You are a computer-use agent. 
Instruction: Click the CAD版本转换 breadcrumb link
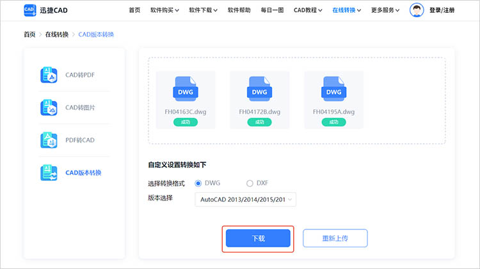[x=96, y=35]
